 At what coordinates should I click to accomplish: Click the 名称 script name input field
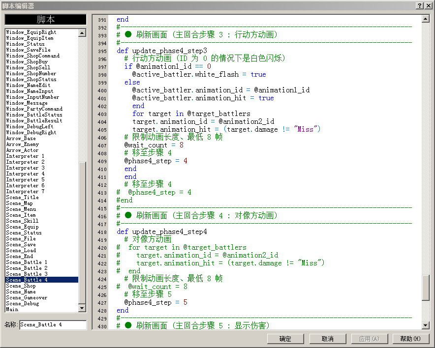[53, 325]
